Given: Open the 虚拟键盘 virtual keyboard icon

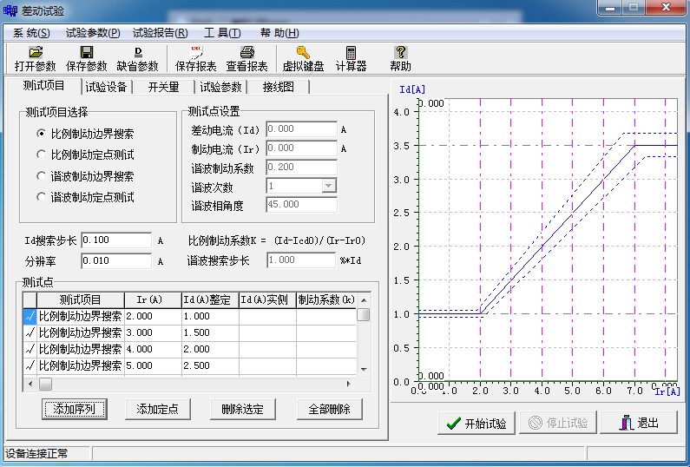Looking at the screenshot, I should [303, 52].
